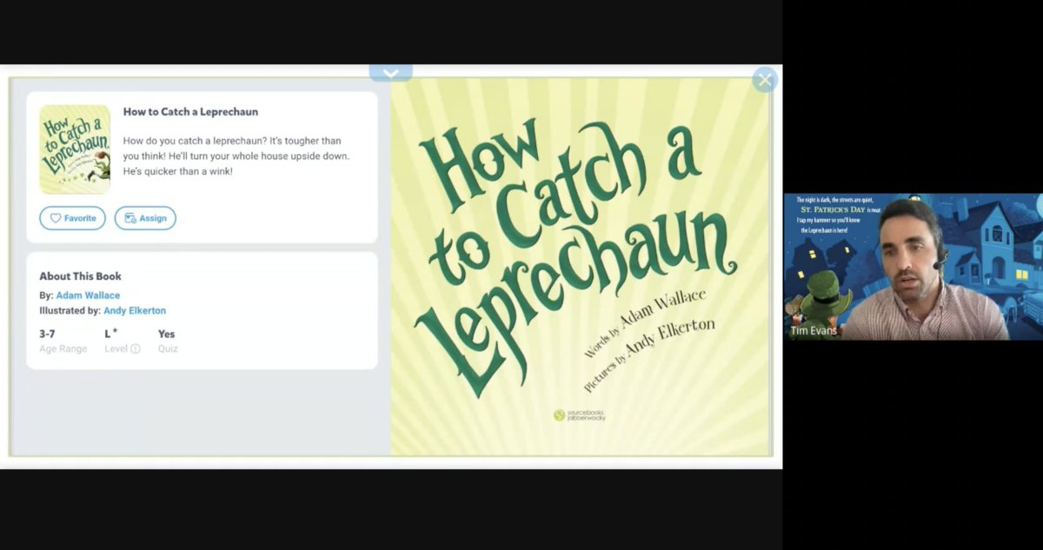Click the 'Age Range' label
1043x550 pixels.
point(63,348)
